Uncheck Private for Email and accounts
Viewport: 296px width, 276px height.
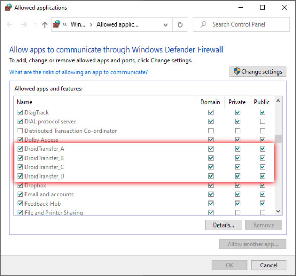point(238,194)
